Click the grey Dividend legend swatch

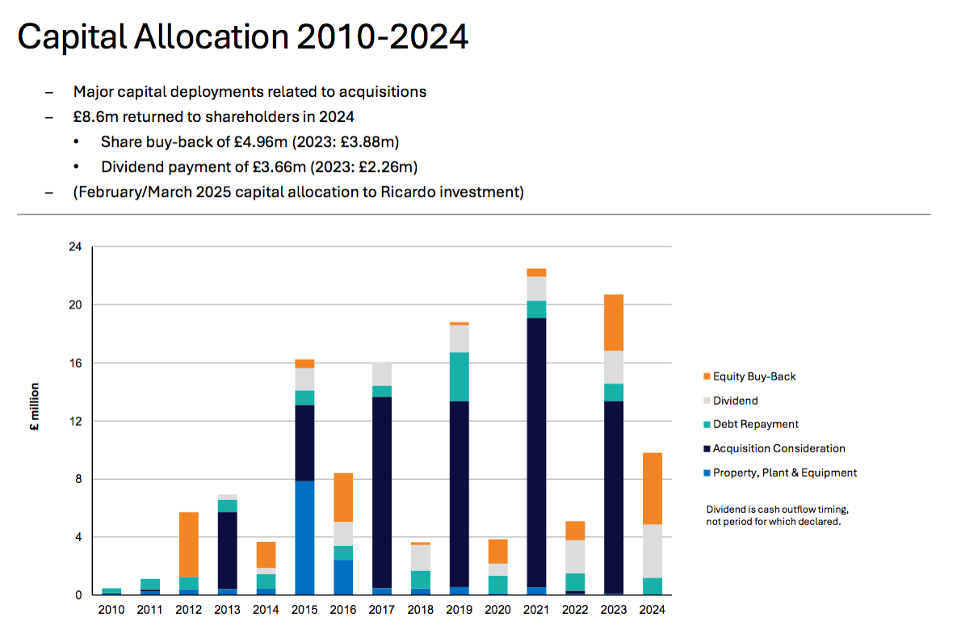tap(707, 401)
